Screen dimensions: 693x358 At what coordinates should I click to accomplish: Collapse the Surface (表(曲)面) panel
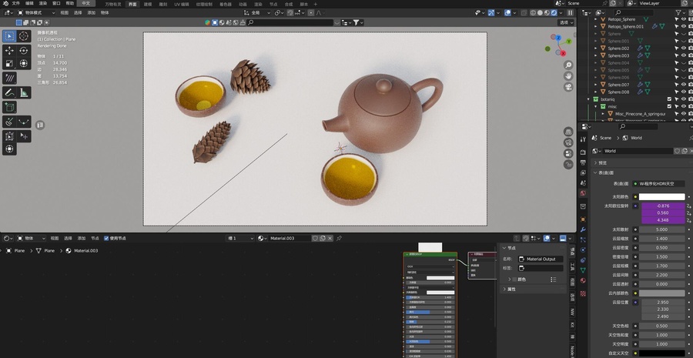pyautogui.click(x=596, y=172)
